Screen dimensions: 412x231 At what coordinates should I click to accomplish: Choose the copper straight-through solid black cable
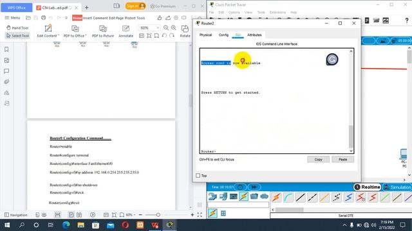click(x=301, y=198)
